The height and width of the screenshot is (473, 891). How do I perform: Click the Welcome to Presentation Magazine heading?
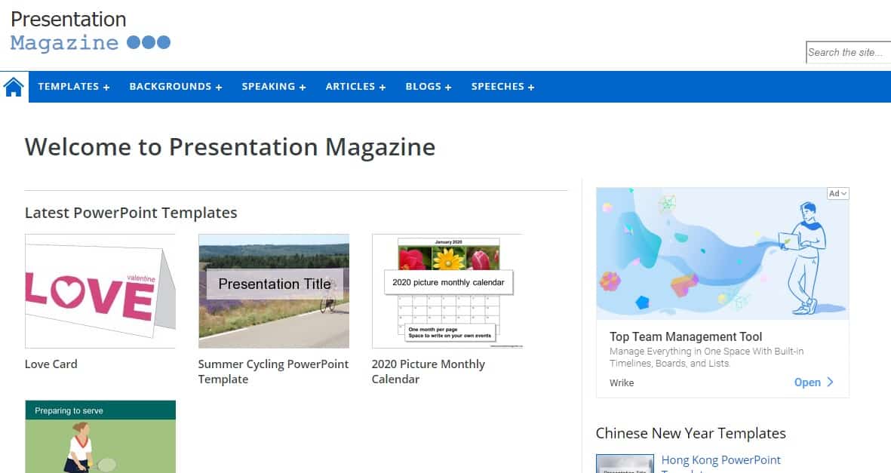point(230,146)
